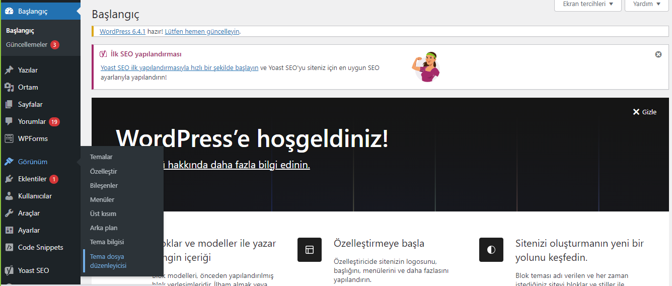Click the Yorumlar speech bubble icon
Screen dimensions: 672x286
point(9,121)
